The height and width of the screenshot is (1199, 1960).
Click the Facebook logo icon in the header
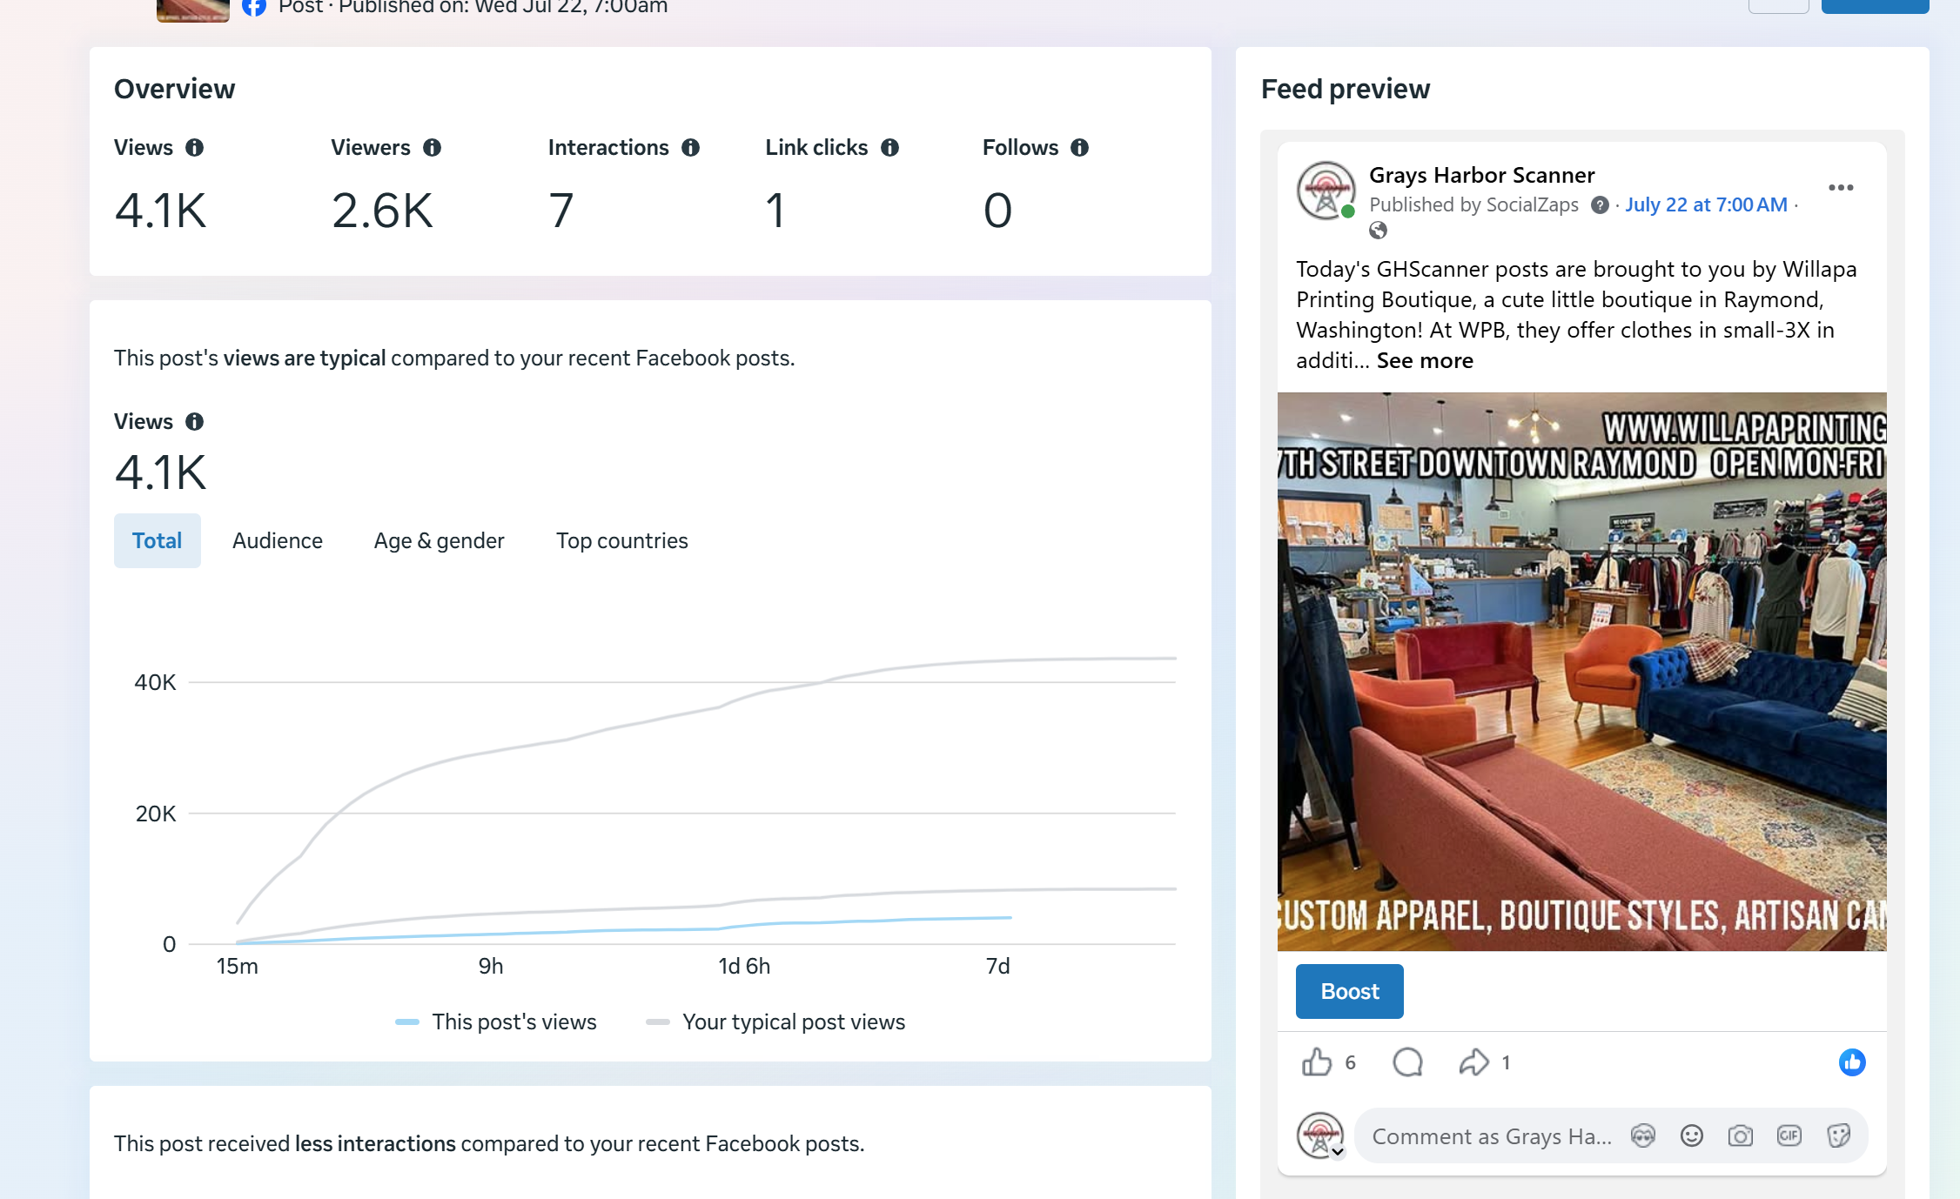tap(254, 6)
